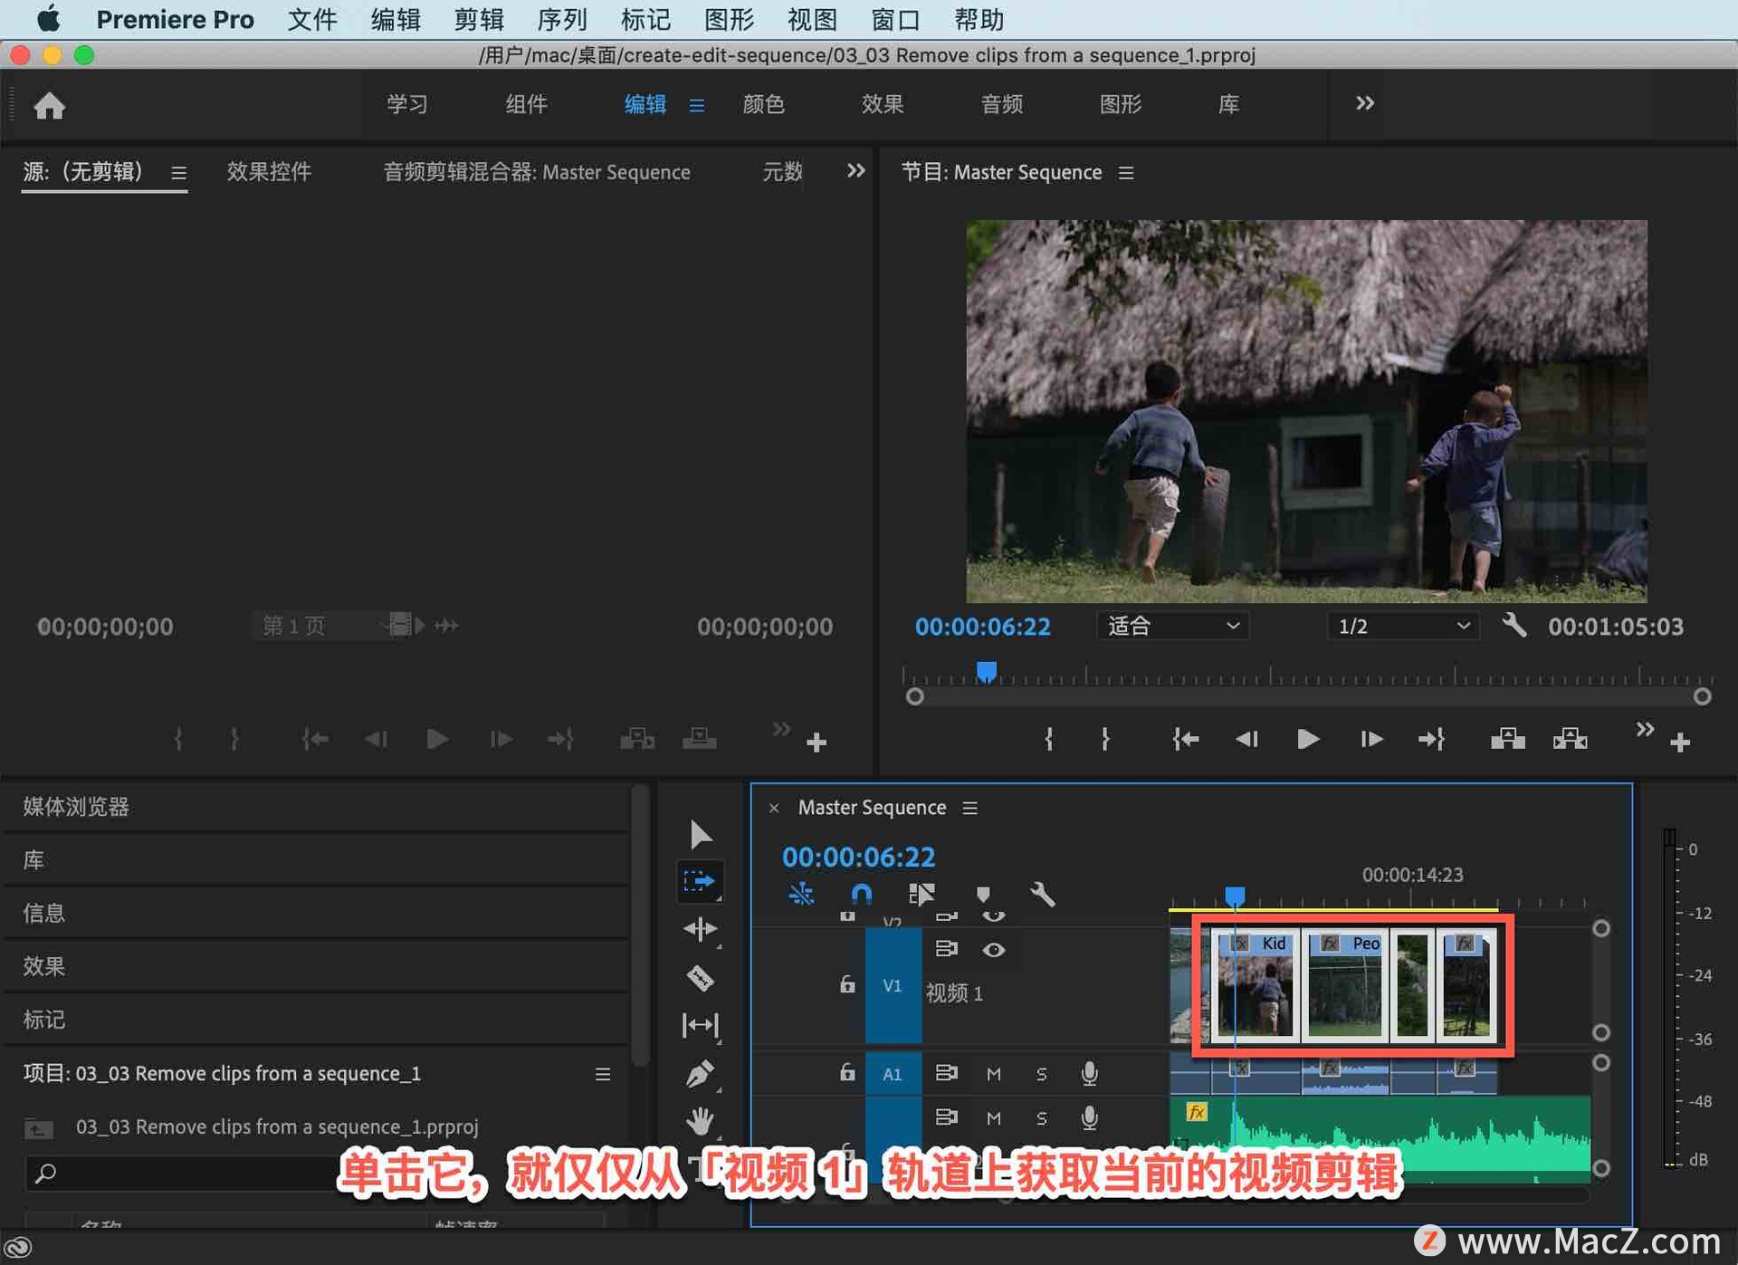Click the Add Marker icon in timeline
1738x1265 pixels.
click(985, 895)
